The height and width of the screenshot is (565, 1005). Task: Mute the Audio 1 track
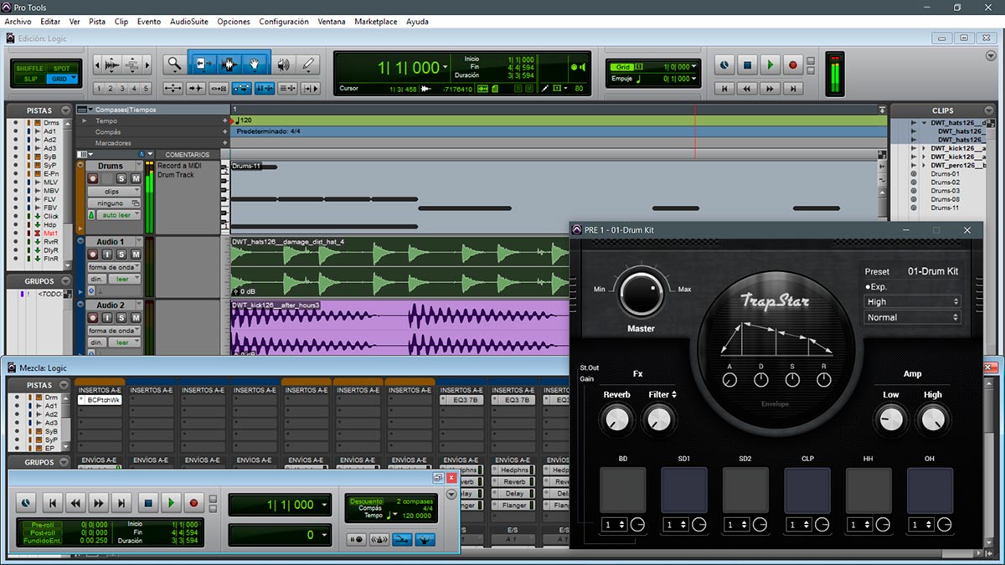point(135,254)
